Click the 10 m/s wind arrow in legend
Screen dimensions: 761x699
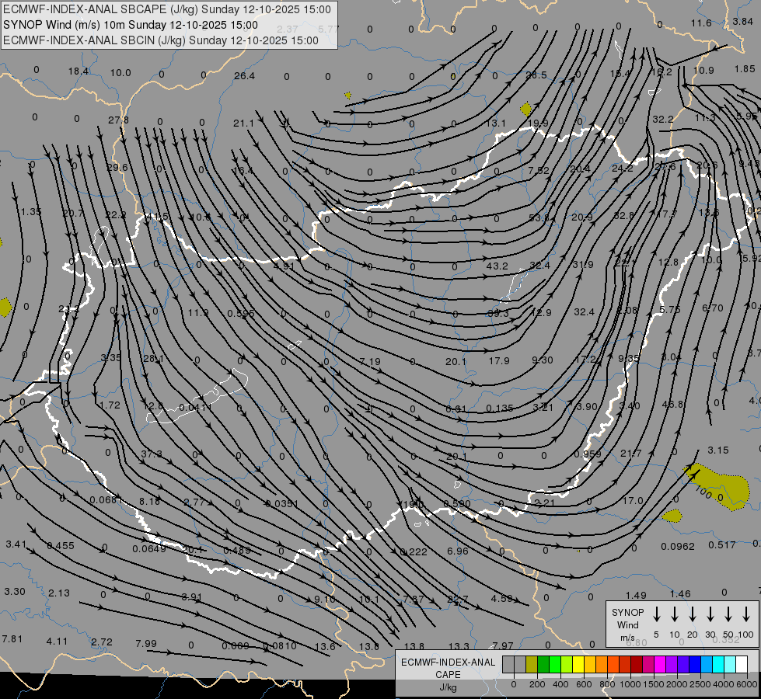pyautogui.click(x=674, y=614)
